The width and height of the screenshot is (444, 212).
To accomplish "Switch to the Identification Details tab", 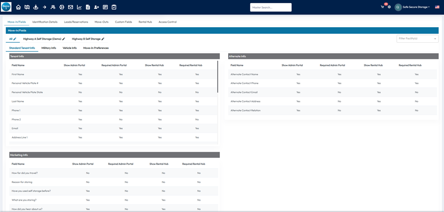I will click(45, 22).
